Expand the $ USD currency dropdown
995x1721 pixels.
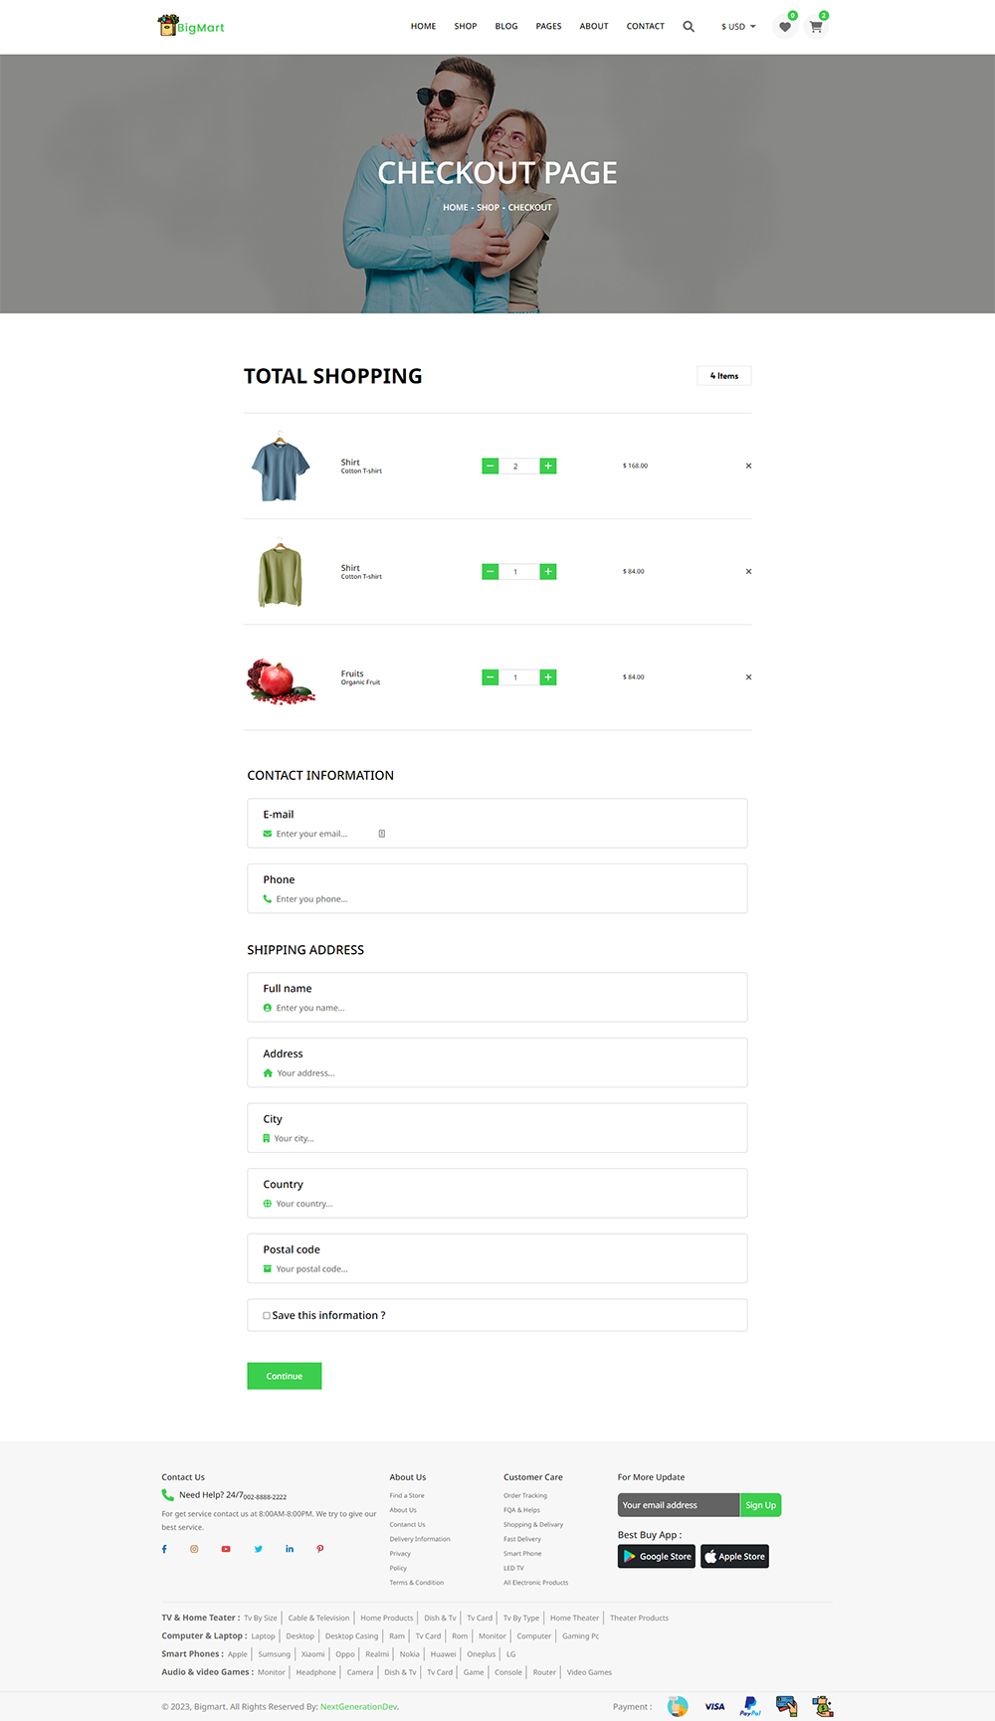(738, 27)
